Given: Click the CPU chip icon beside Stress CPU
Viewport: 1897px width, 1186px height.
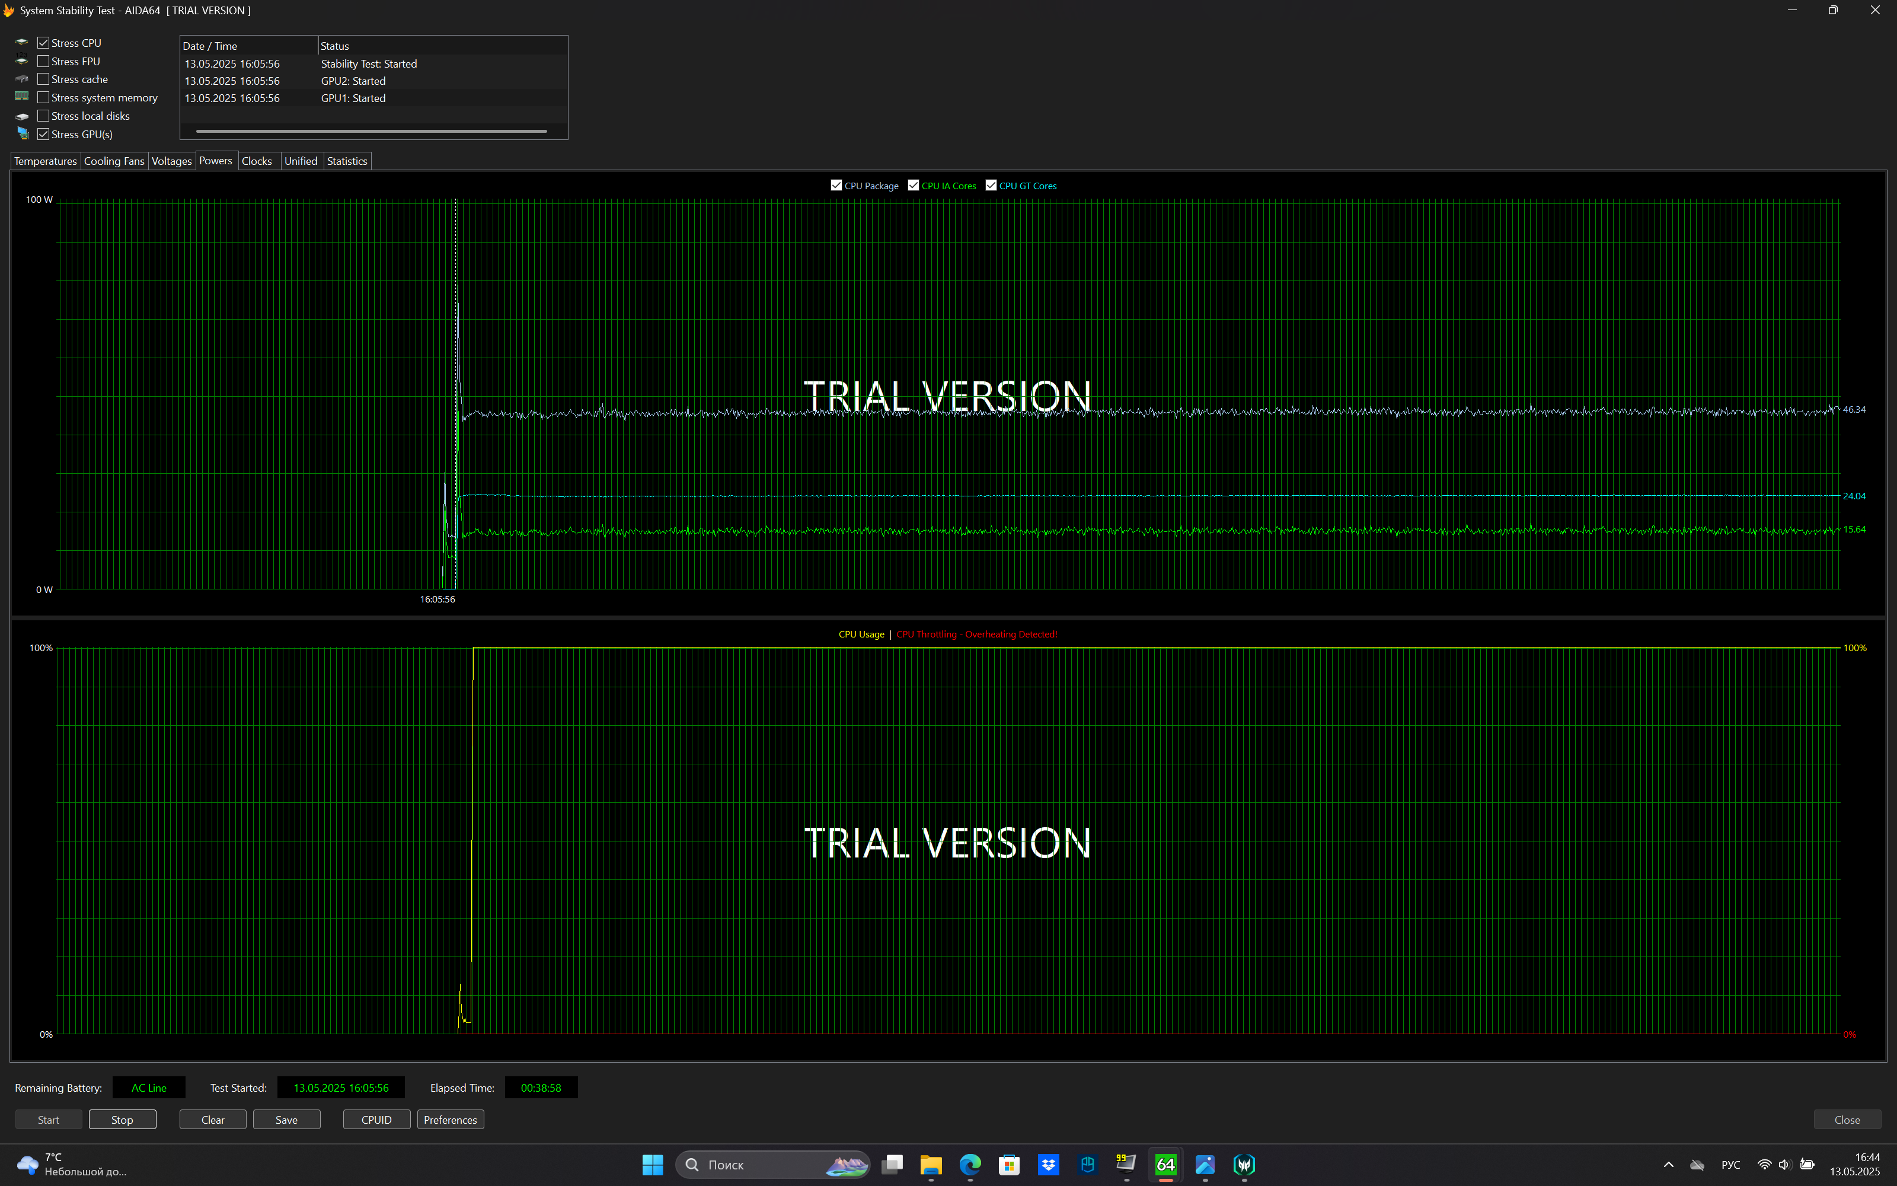Looking at the screenshot, I should (x=22, y=42).
